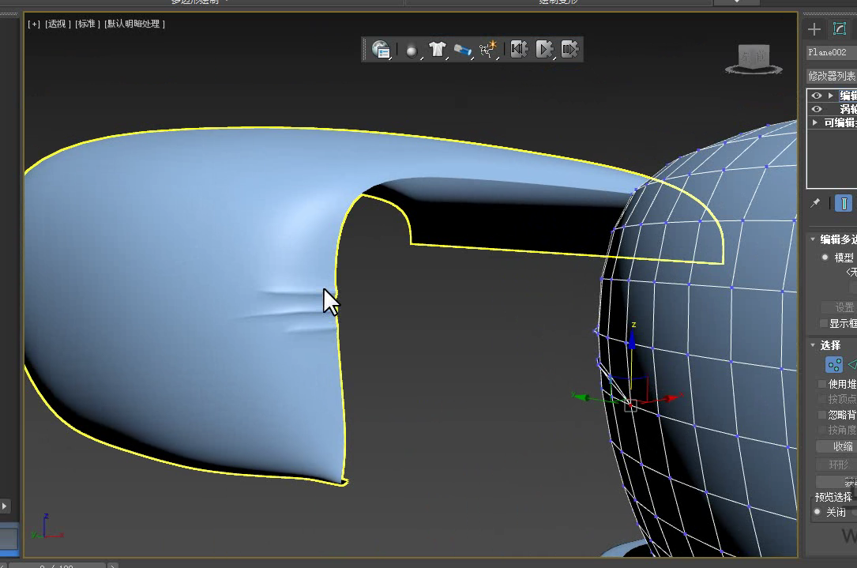Start the MassFX simulation
Image resolution: width=857 pixels, height=568 pixels.
tap(544, 49)
